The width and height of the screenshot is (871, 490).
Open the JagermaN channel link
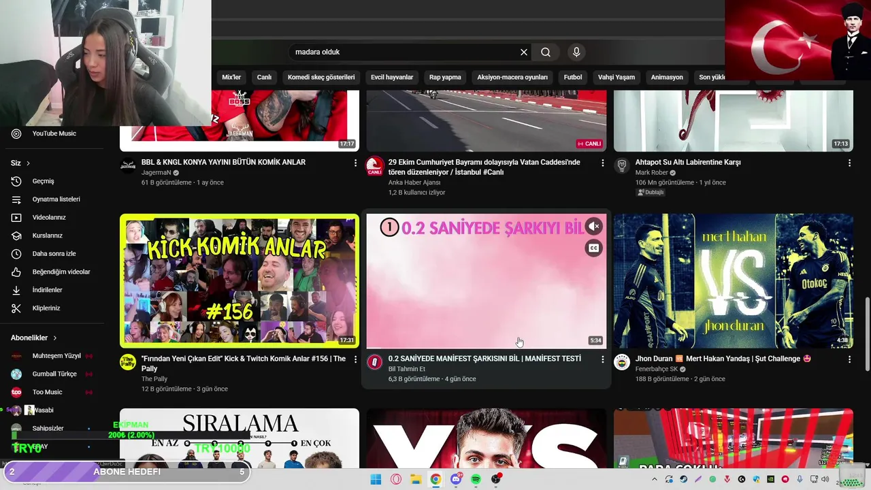pos(157,173)
